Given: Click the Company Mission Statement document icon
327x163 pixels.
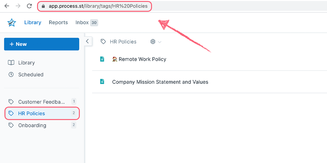Looking at the screenshot, I should 102,81.
